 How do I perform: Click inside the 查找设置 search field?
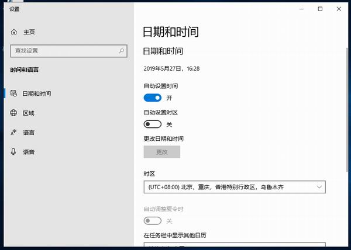coord(68,51)
